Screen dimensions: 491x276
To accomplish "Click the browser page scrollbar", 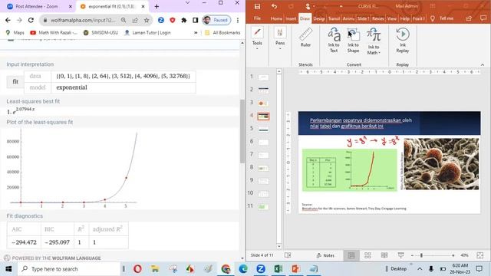I will (242, 131).
